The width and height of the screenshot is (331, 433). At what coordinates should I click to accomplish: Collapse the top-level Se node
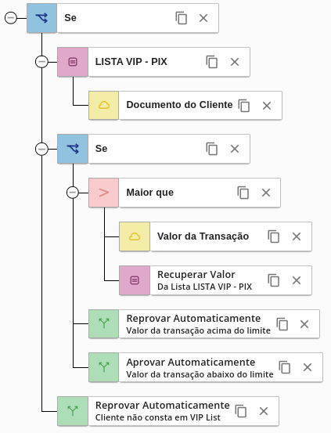tap(11, 18)
